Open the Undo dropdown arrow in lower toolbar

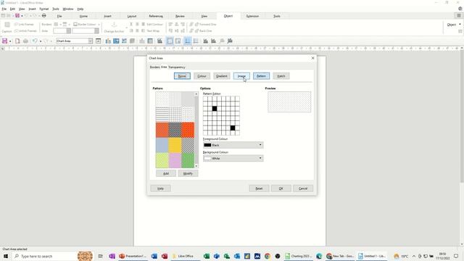41,41
